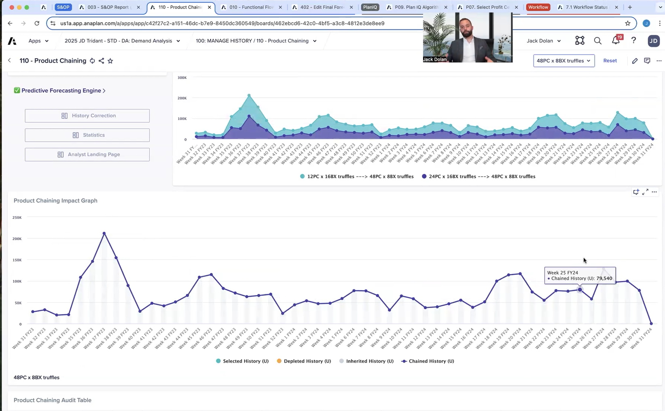This screenshot has height=411, width=665.
Task: Open the Anaplan search magnifier
Action: (x=597, y=40)
